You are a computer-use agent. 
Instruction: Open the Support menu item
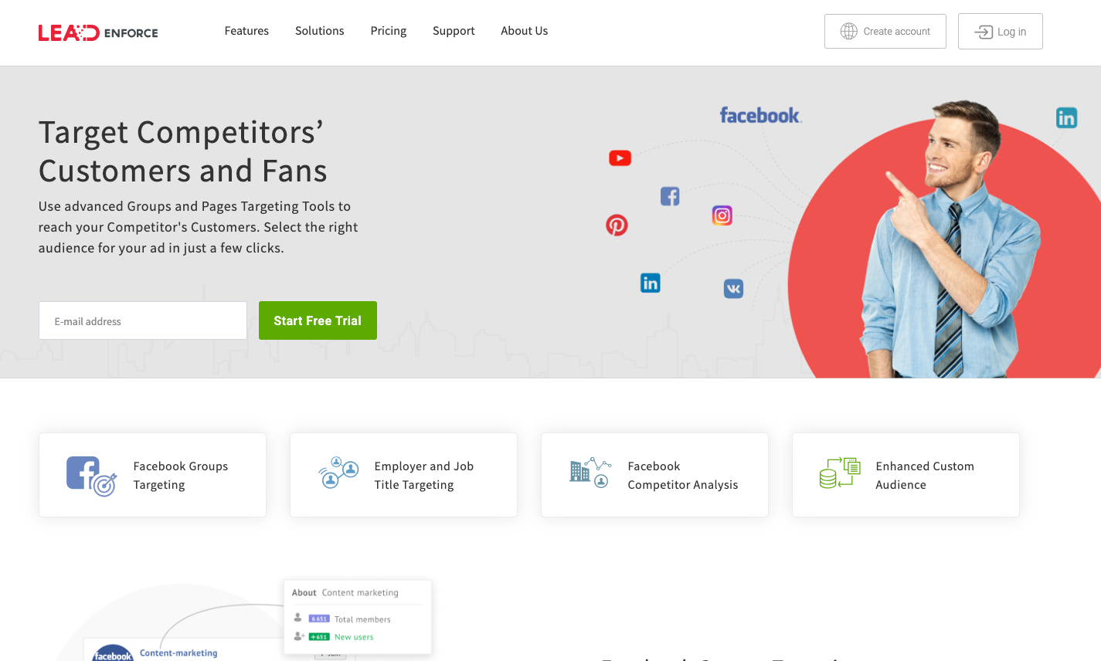[454, 31]
